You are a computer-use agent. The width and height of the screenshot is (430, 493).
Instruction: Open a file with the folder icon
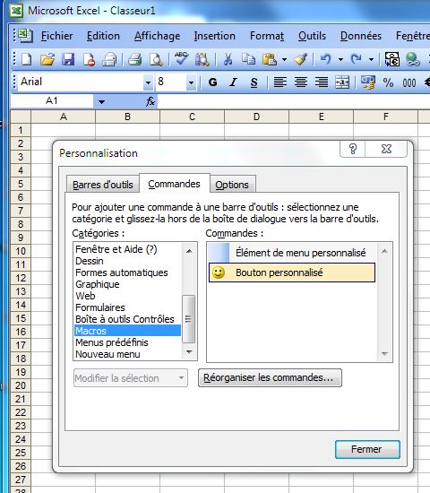47,59
